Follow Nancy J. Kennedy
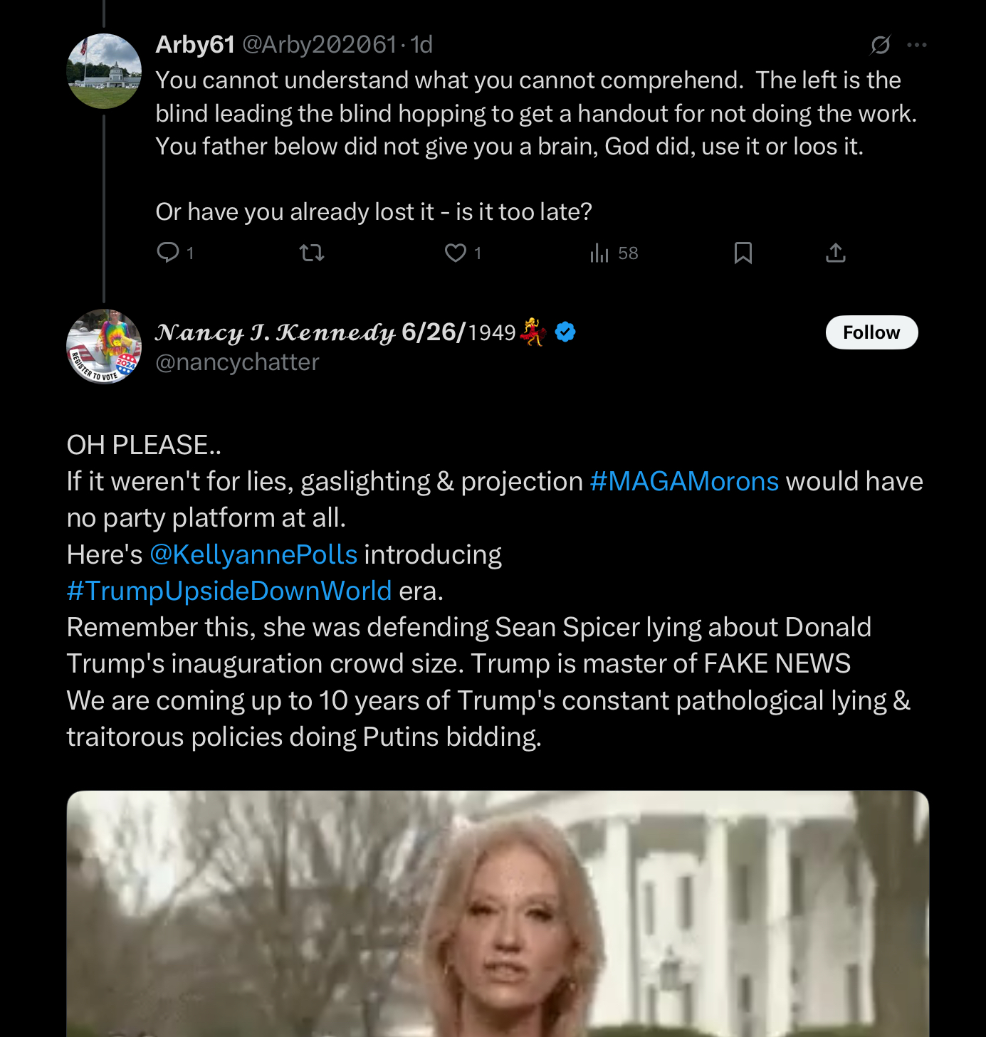Image resolution: width=986 pixels, height=1037 pixels. coord(871,332)
